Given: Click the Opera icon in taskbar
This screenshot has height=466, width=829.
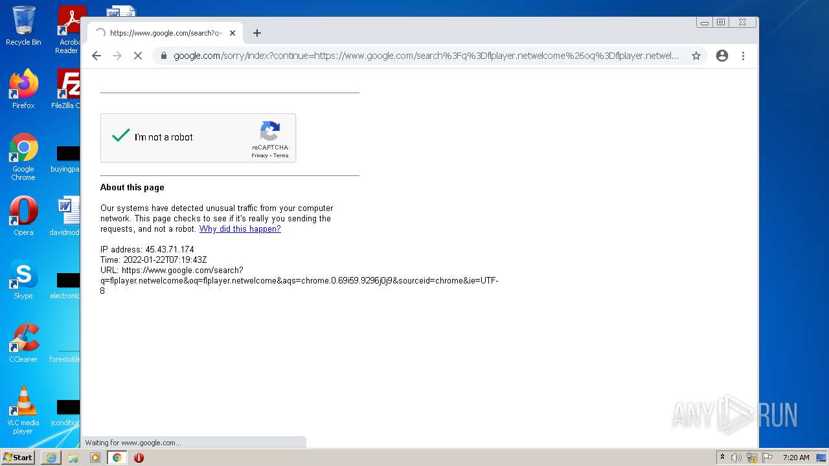Looking at the screenshot, I should tap(139, 458).
